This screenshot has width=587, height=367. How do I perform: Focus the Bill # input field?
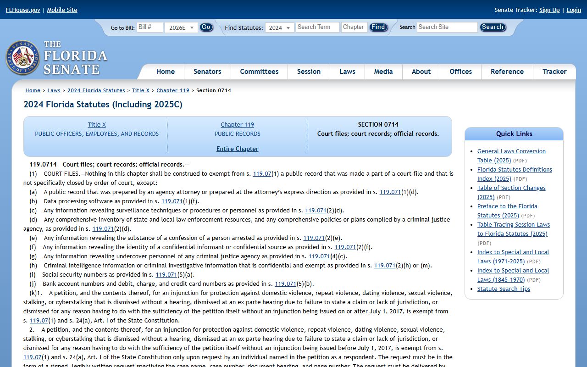click(150, 27)
